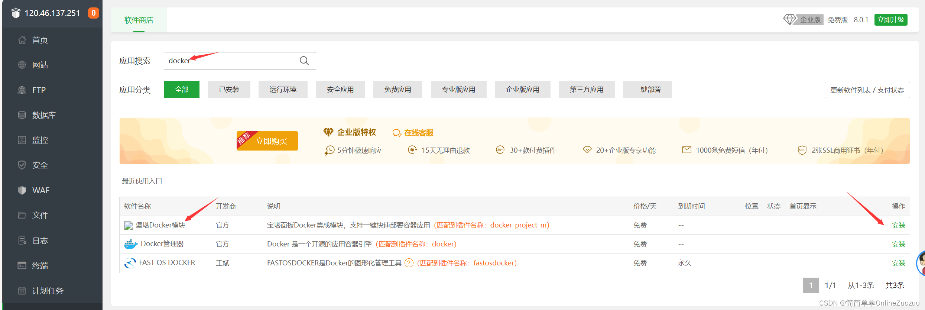Filter by 企业版应用 category
925x310 pixels.
click(523, 89)
